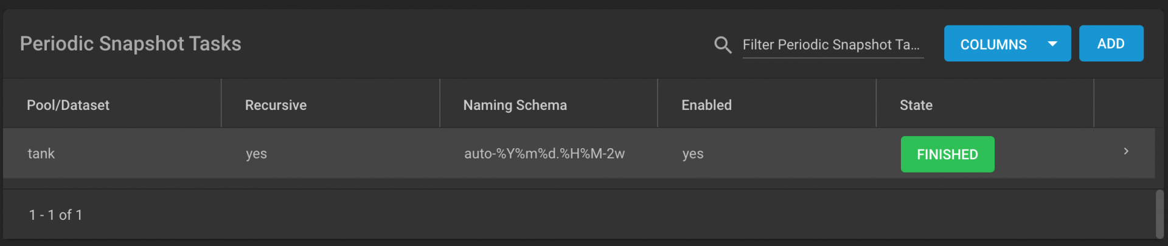The height and width of the screenshot is (246, 1168).
Task: Add a new periodic snapshot task
Action: [1111, 44]
